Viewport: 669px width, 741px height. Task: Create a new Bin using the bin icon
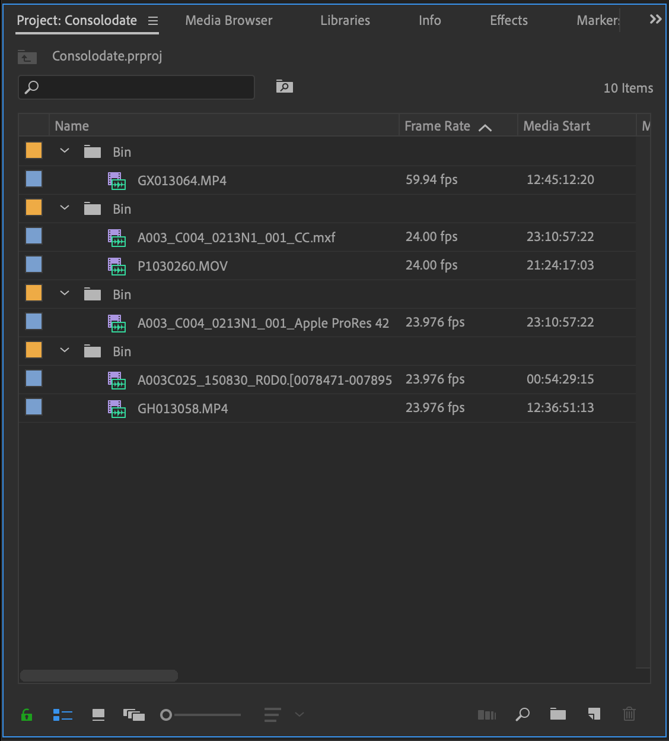point(557,715)
